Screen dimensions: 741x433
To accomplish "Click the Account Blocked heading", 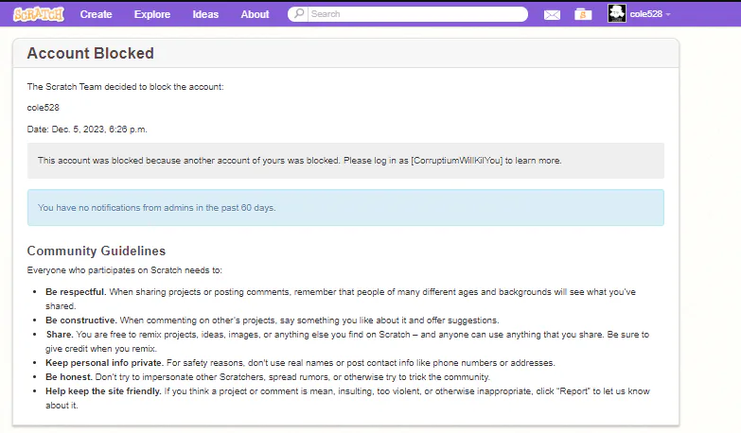I will click(90, 53).
